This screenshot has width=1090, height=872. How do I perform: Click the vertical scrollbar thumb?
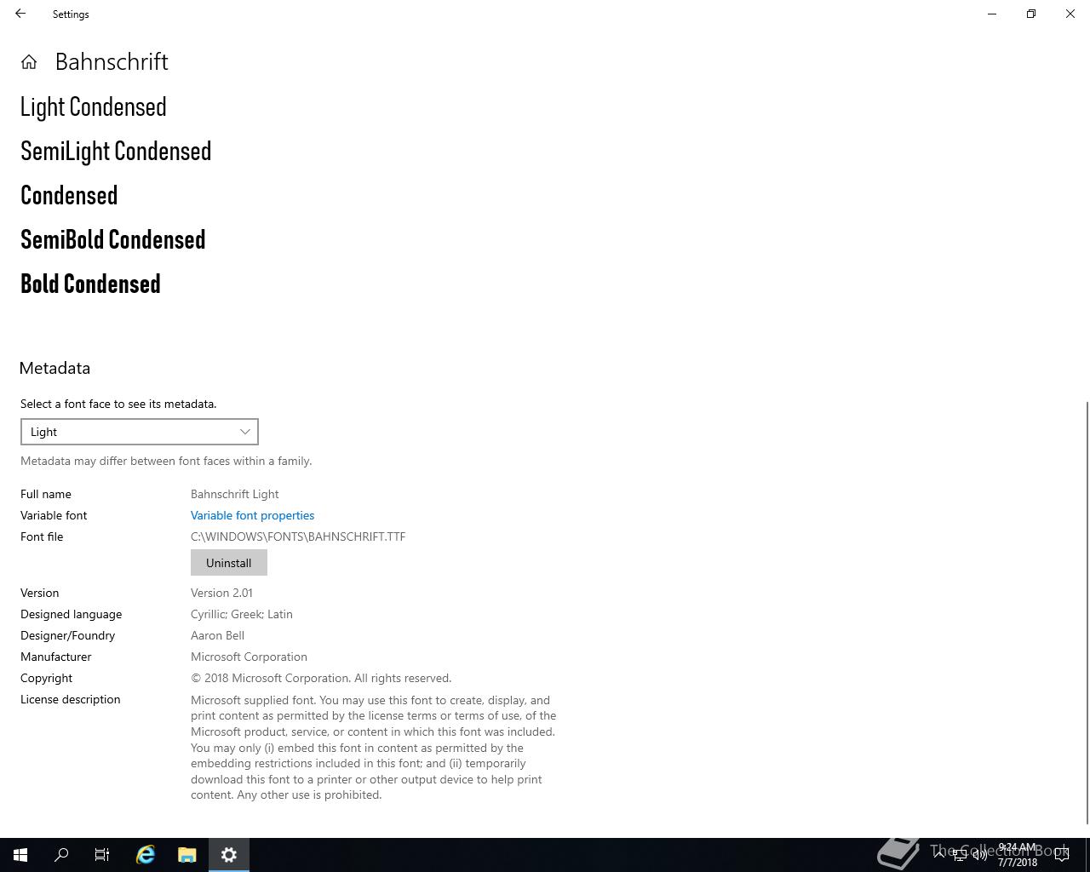click(1087, 611)
